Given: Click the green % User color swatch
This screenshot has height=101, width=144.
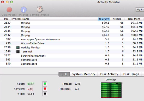Looking at the screenshot, I should click(x=45, y=84).
